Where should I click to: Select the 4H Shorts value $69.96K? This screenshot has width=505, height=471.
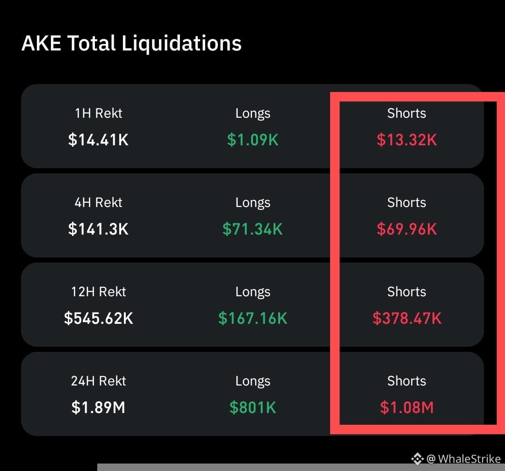pos(407,229)
